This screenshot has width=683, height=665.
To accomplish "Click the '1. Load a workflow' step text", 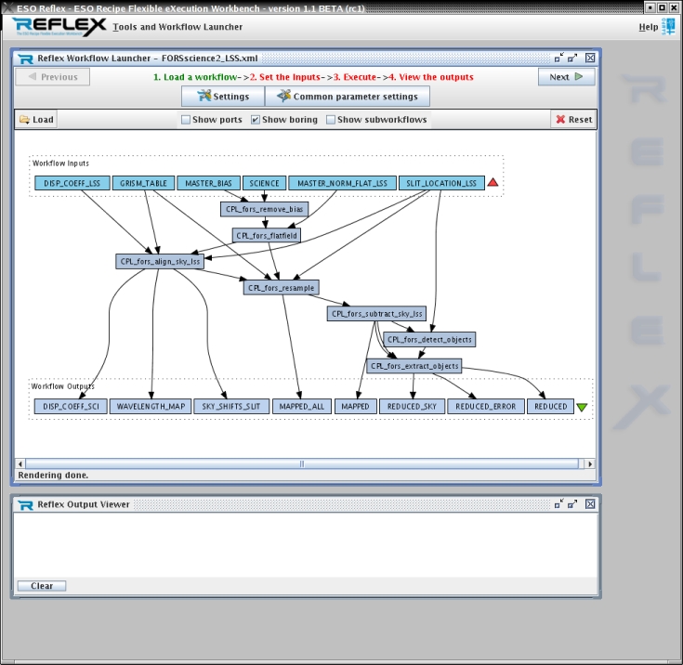I will point(195,77).
